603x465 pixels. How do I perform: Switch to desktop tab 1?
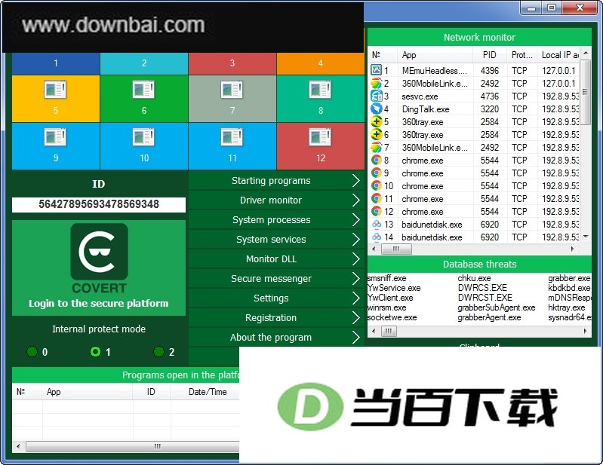pyautogui.click(x=56, y=63)
